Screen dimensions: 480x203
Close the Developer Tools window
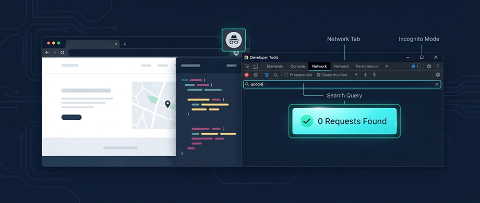[x=436, y=57]
